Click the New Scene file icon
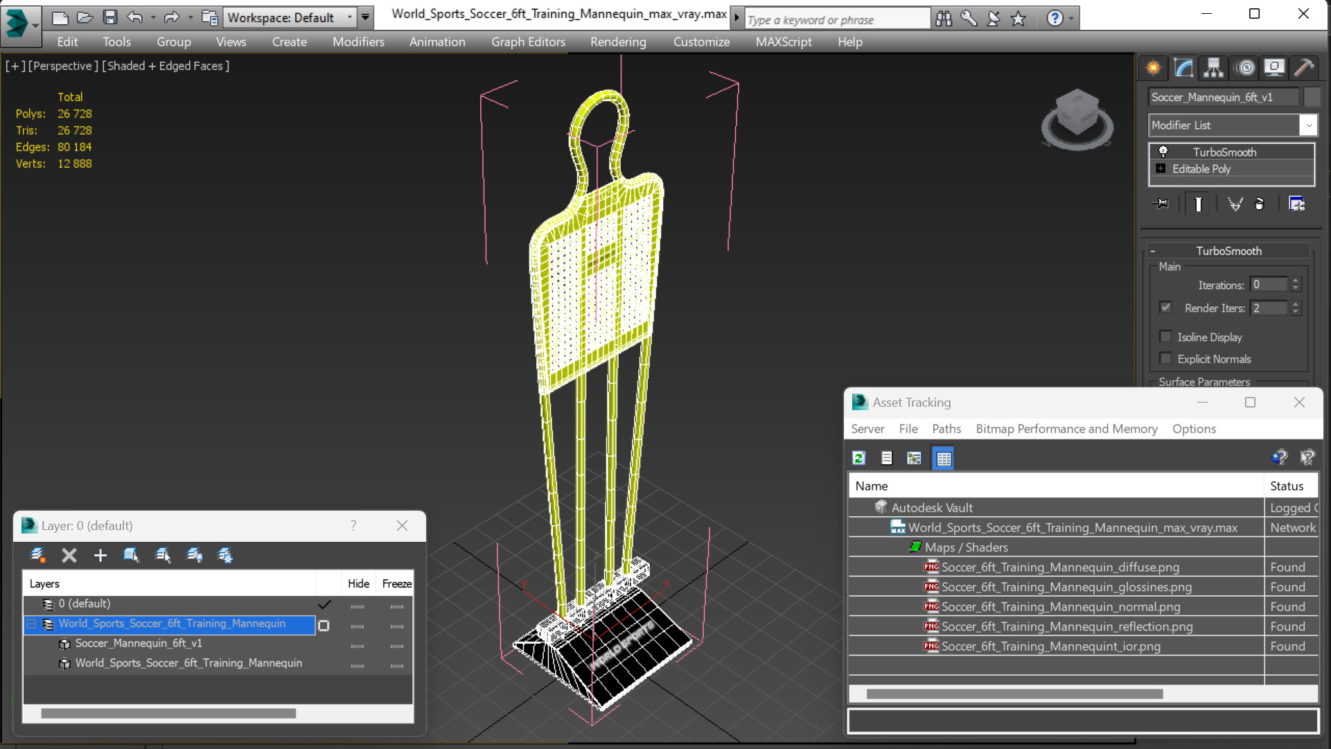 60,17
